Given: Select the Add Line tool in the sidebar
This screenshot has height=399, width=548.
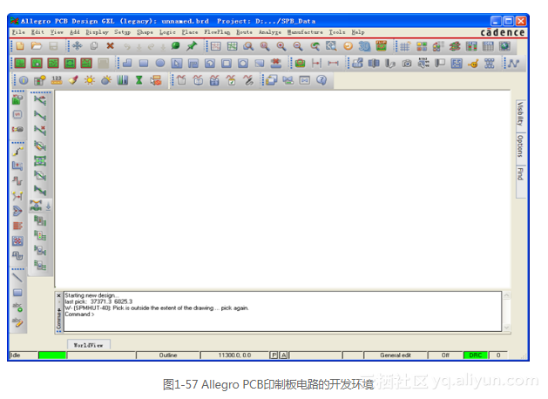Looking at the screenshot, I should click(x=17, y=278).
